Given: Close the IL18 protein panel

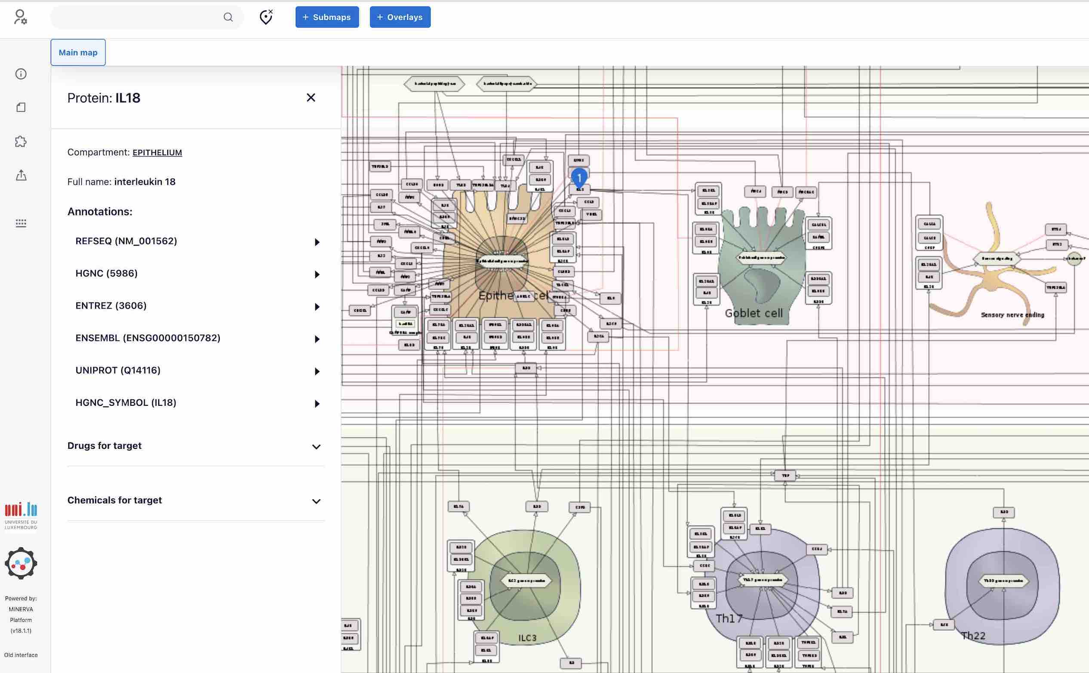Looking at the screenshot, I should click(x=311, y=98).
